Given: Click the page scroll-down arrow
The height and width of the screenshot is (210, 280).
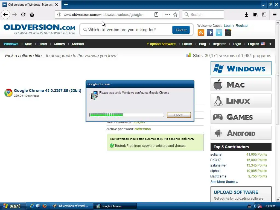Looking at the screenshot, I should tap(278, 199).
